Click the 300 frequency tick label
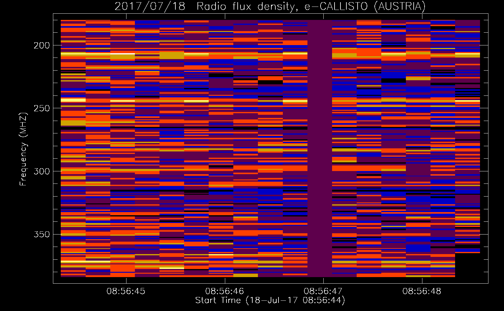The width and height of the screenshot is (504, 311). pyautogui.click(x=42, y=171)
